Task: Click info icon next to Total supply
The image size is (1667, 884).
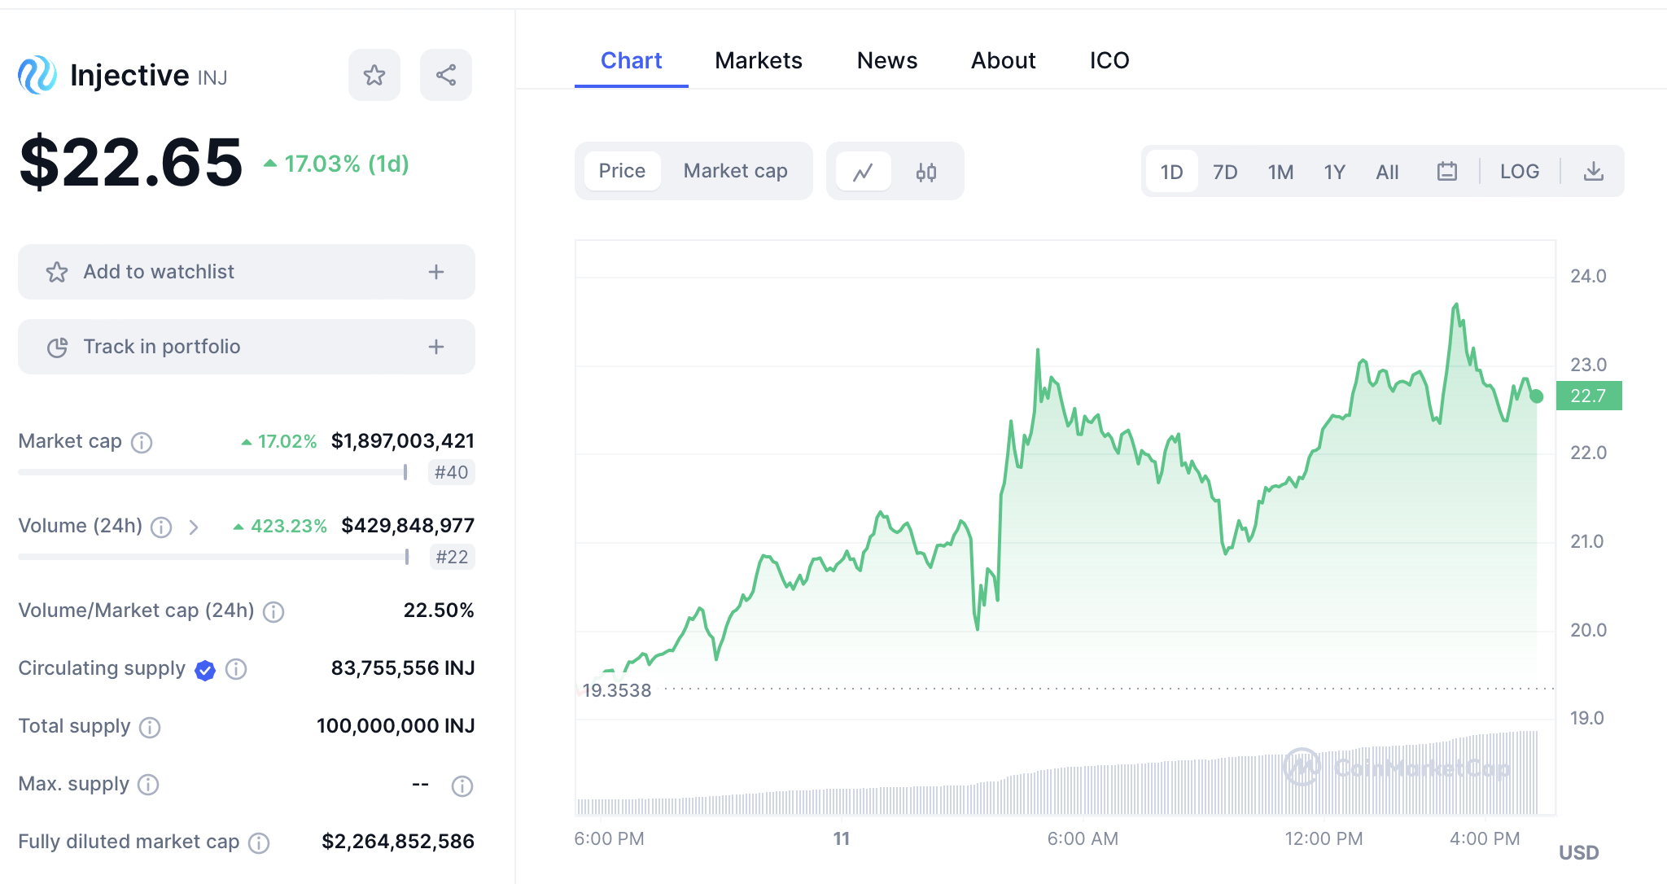Action: click(x=150, y=727)
